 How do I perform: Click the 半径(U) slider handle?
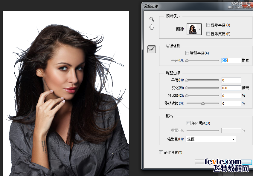click(187, 60)
